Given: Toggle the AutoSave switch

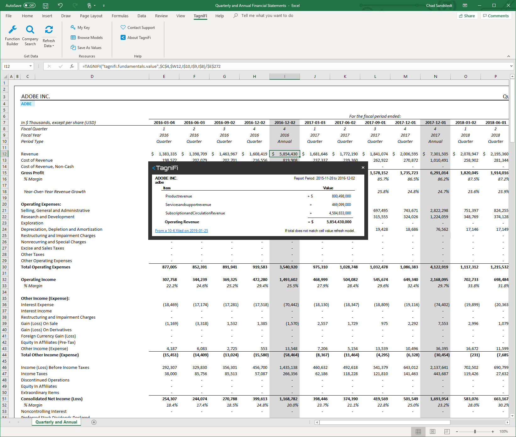Looking at the screenshot, I should point(30,6).
